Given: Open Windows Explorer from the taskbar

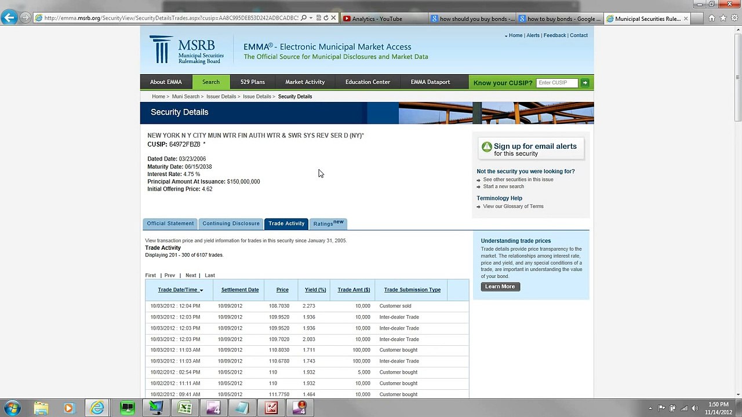Looking at the screenshot, I should 41,408.
